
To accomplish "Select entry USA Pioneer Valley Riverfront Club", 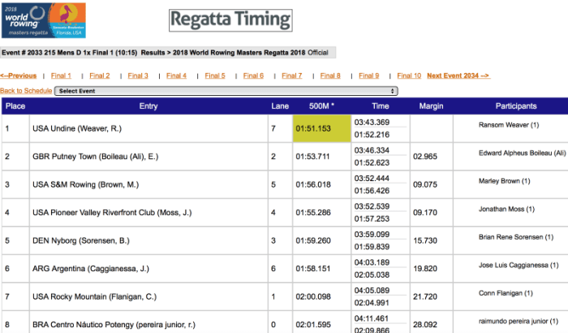I will [112, 213].
